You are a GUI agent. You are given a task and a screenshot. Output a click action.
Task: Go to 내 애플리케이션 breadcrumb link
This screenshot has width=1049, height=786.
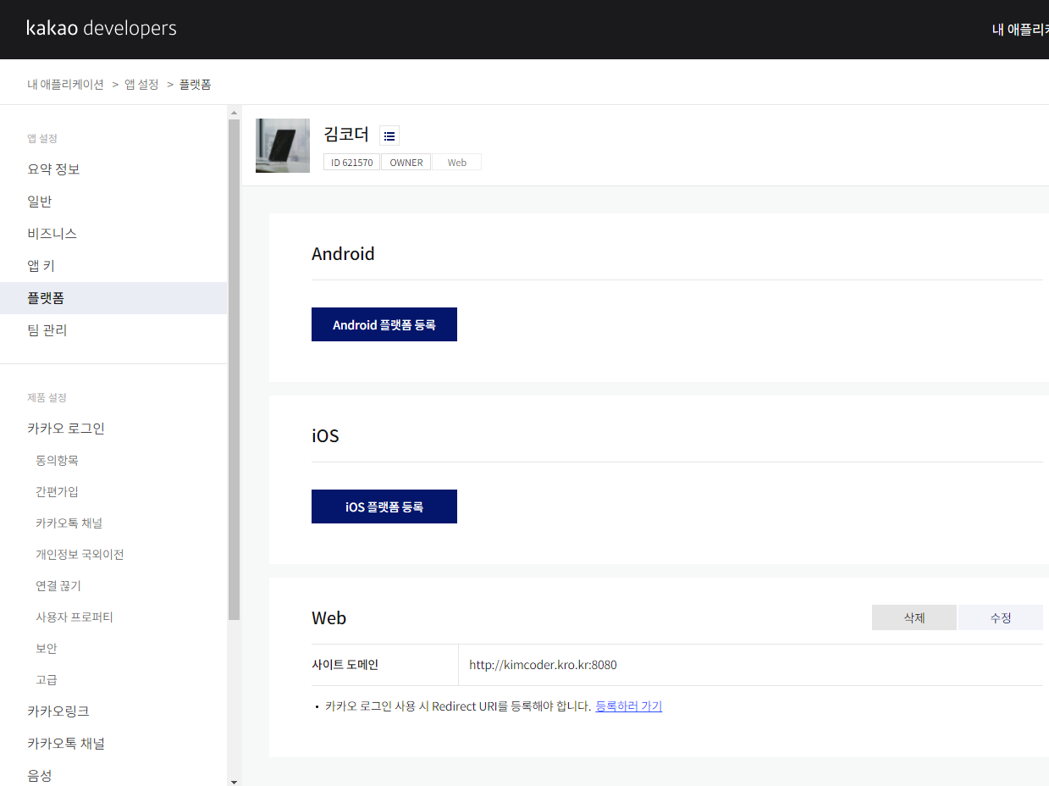[65, 84]
